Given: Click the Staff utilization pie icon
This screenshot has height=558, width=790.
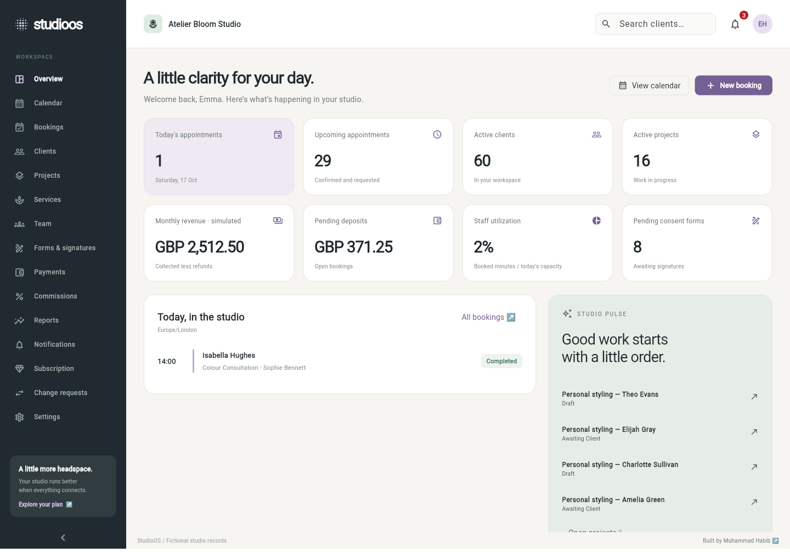Looking at the screenshot, I should (x=597, y=221).
